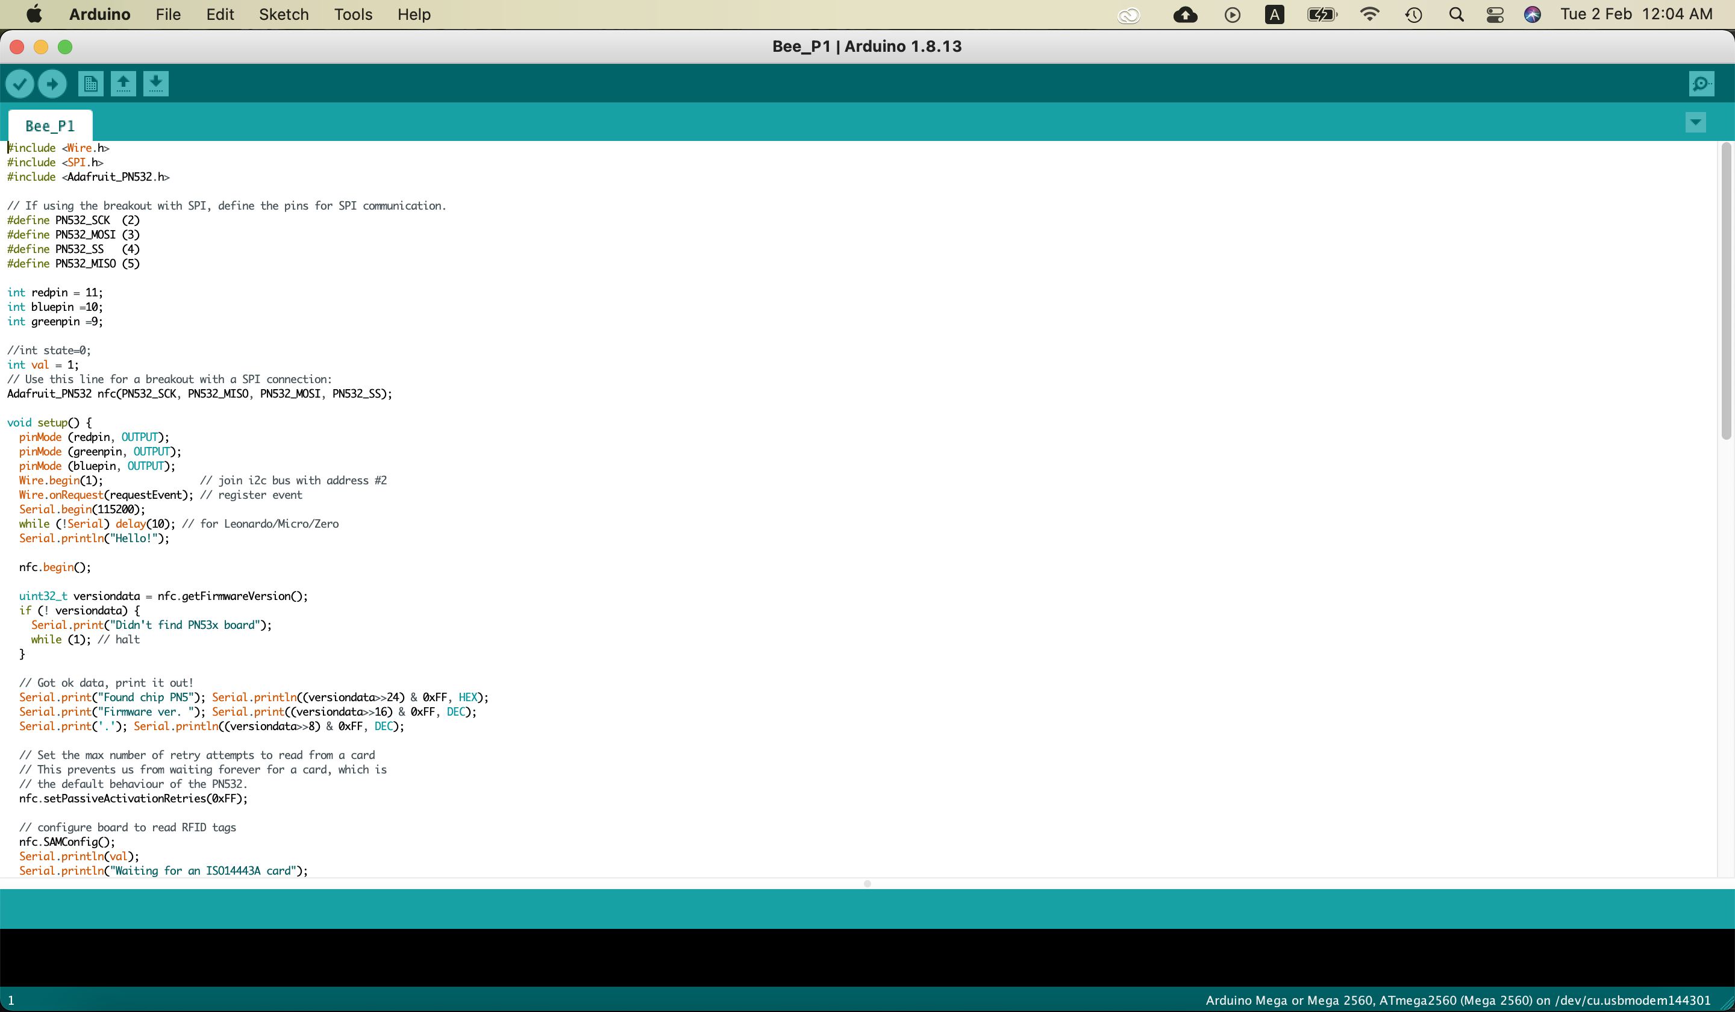Open the Tools menu
Screen dimensions: 1735x1012
click(x=353, y=14)
